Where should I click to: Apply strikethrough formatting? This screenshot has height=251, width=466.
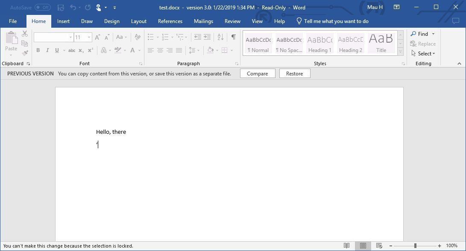72,50
